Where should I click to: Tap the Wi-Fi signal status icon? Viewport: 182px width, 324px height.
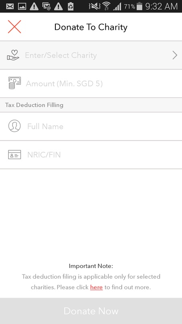coord(106,6)
